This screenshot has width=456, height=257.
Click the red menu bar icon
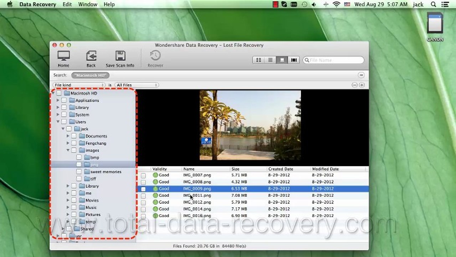[x=276, y=4]
